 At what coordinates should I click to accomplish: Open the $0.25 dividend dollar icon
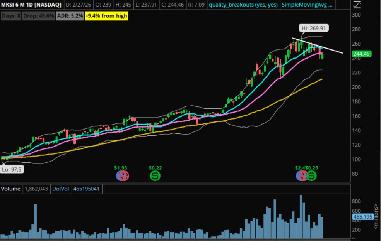pyautogui.click(x=312, y=176)
